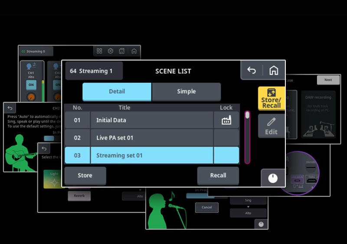This screenshot has height=244, width=347.
Task: Click the save scene icon next to gear
Action: pos(122,51)
